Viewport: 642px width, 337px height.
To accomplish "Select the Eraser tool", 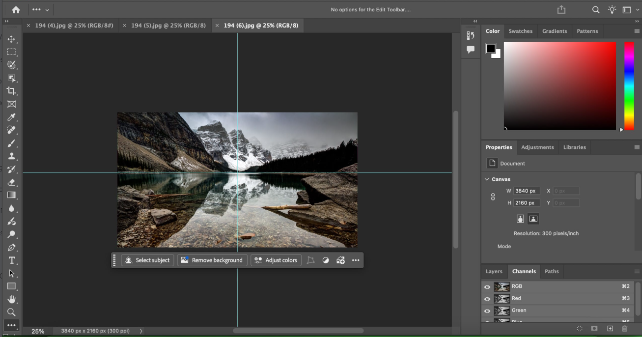I will point(11,182).
